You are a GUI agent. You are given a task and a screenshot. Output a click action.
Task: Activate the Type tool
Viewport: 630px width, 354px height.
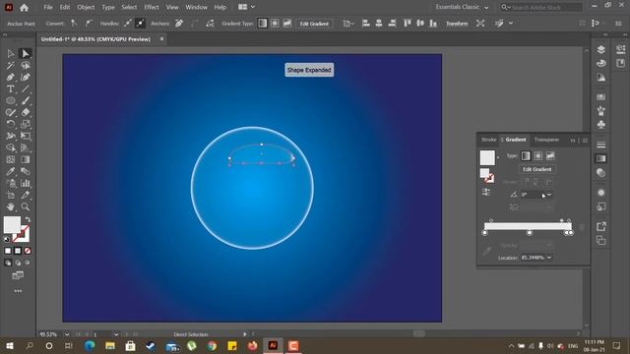(x=11, y=88)
